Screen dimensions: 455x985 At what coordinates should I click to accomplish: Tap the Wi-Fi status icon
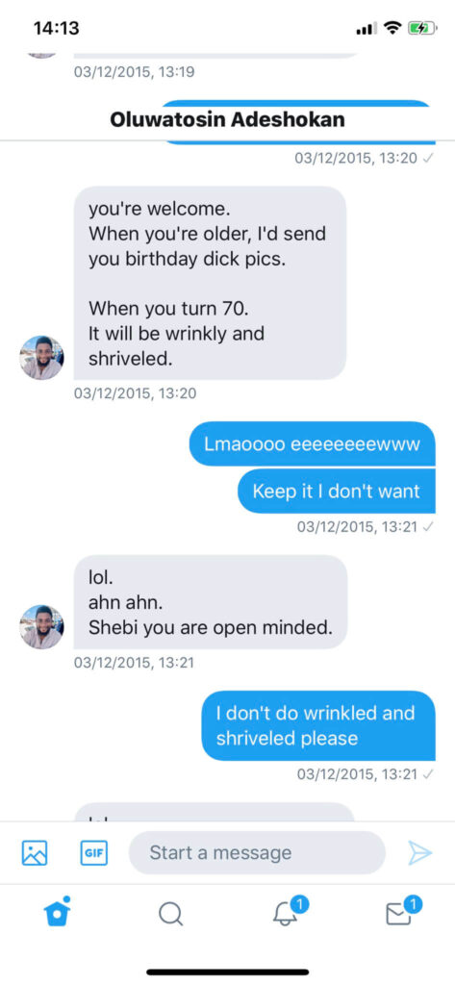(392, 28)
